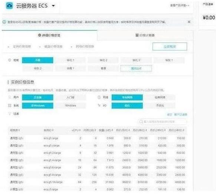The image size is (216, 196).
Task: Select the 华北 3 region
Action: (x=136, y=60)
